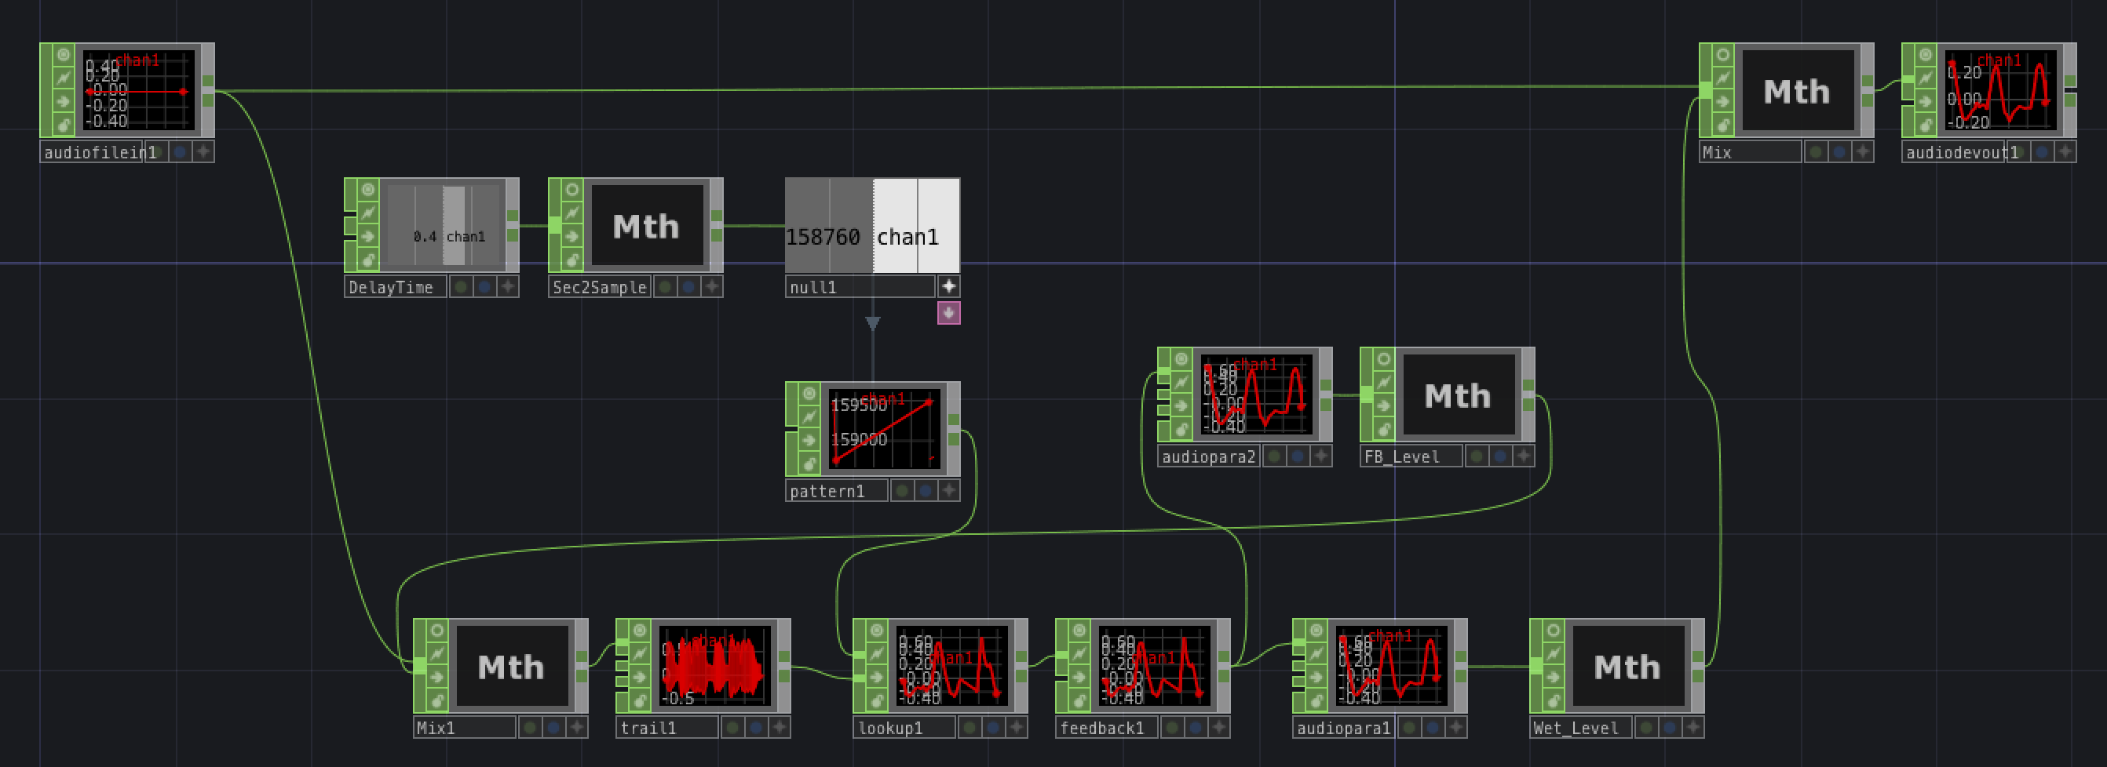Toggle the green dot flag under trail1

[x=734, y=727]
